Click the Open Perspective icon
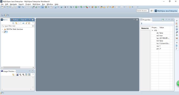The height and width of the screenshot is (95, 179). pyautogui.click(x=151, y=11)
